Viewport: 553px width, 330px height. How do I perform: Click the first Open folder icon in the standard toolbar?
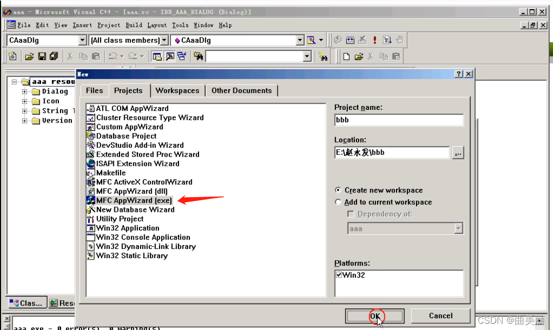(x=30, y=56)
